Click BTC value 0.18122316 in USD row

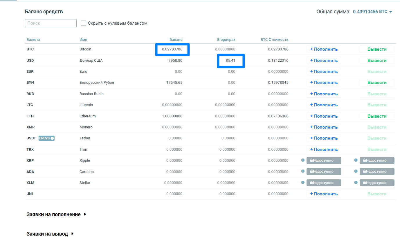point(278,61)
